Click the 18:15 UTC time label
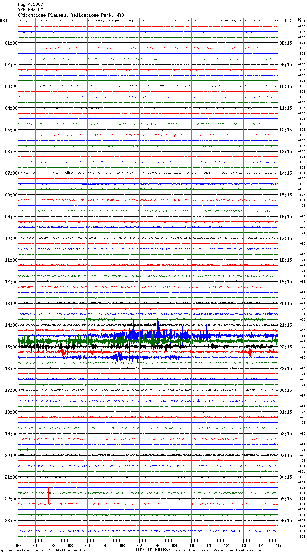Viewport: 307px width, 555px height. pyautogui.click(x=286, y=260)
